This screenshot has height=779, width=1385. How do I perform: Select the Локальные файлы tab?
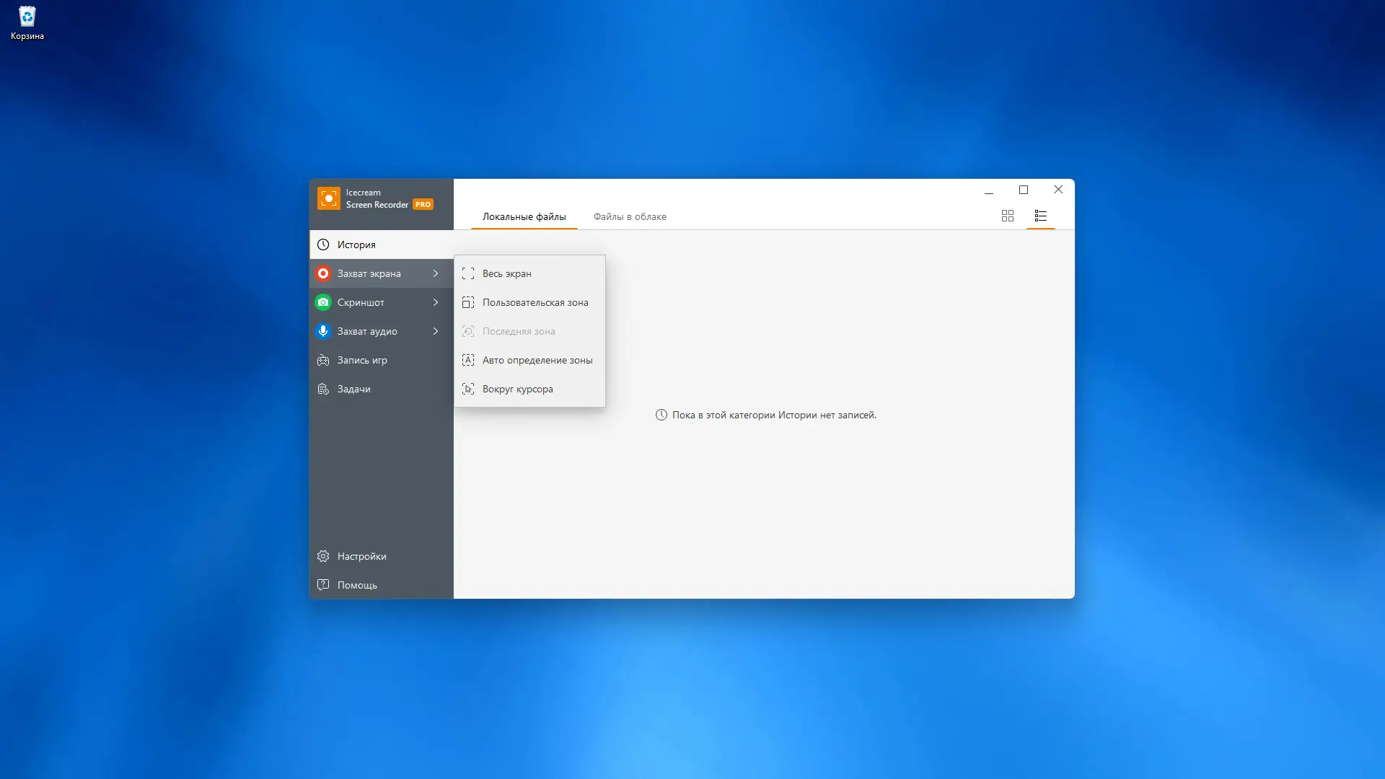coord(524,216)
